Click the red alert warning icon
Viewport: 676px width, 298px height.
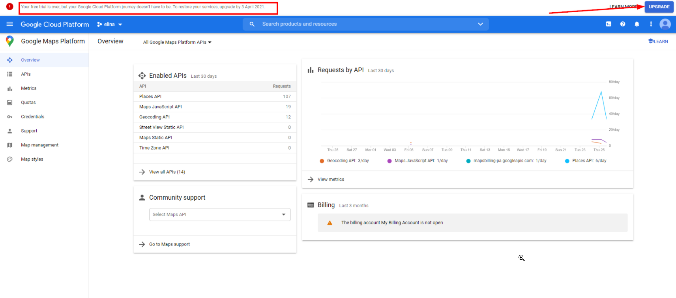coord(10,7)
